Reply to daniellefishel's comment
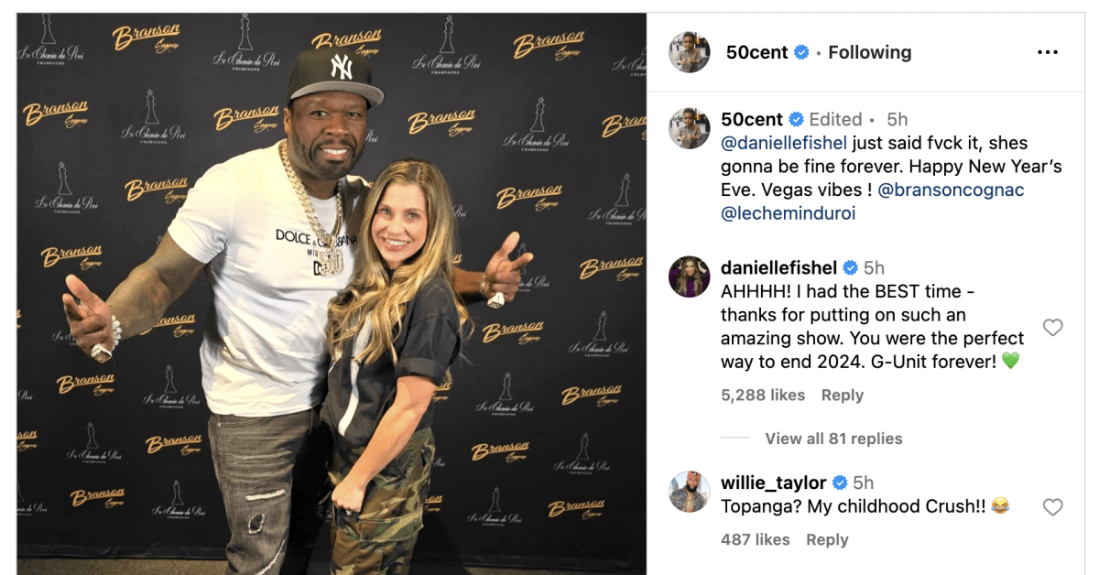Image resolution: width=1099 pixels, height=575 pixels. (x=842, y=396)
